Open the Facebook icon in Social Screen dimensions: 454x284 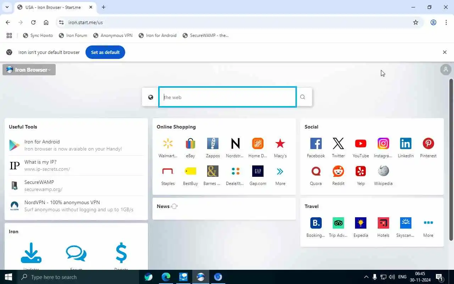tap(316, 143)
